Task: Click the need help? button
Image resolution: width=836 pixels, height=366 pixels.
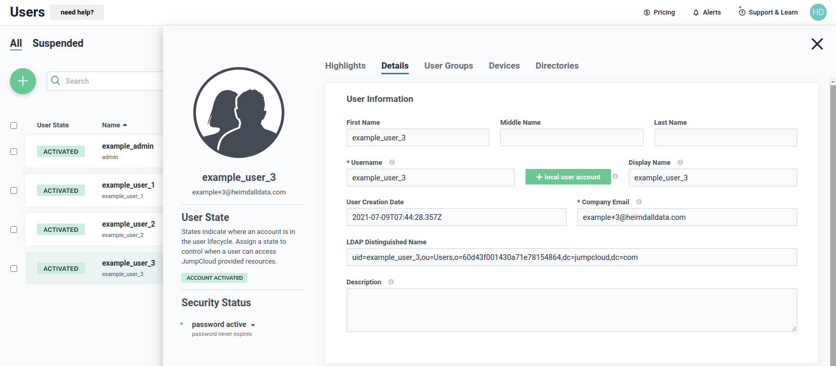Action: (x=77, y=12)
